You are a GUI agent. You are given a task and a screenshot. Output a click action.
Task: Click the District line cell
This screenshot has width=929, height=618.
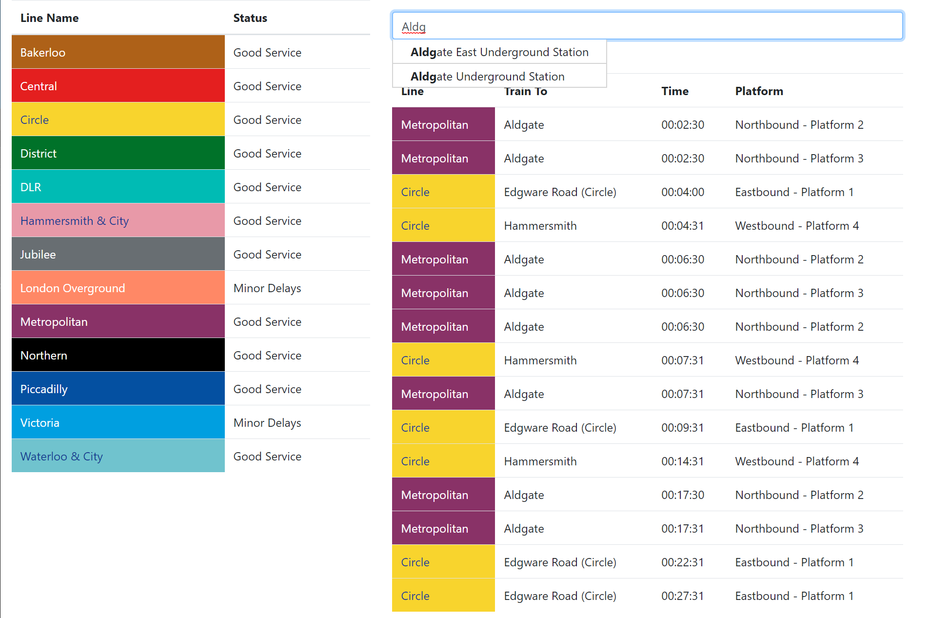118,153
